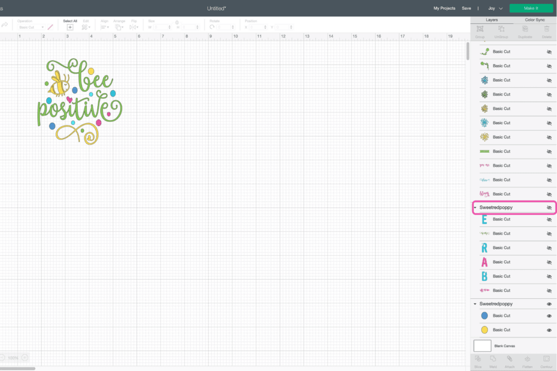Switch to the Color Sync tab
Screen dimensions: 557x371
[535, 20]
